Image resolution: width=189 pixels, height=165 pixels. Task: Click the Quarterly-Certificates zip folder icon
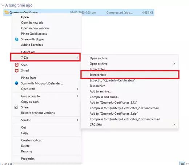point(7,12)
